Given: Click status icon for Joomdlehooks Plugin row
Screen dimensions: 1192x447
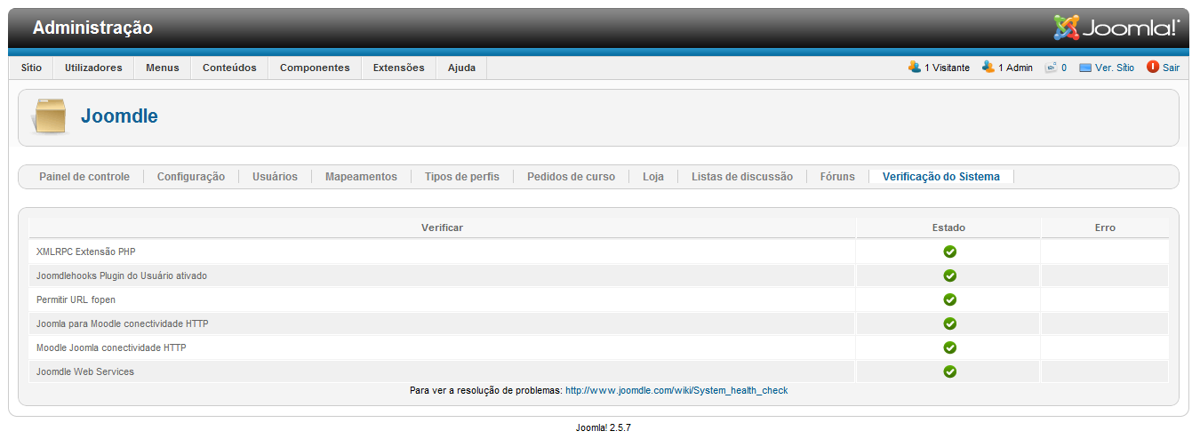Looking at the screenshot, I should click(949, 275).
